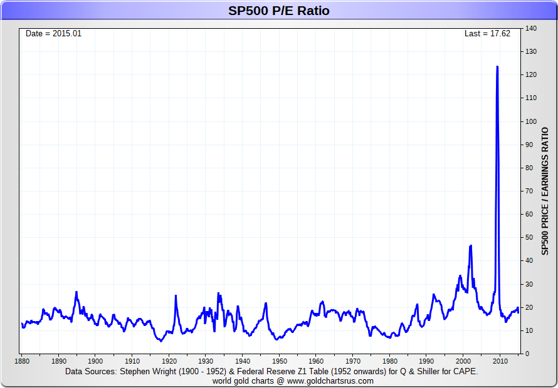
Task: Click the 2009 peak of the P/E line
Action: [497, 67]
